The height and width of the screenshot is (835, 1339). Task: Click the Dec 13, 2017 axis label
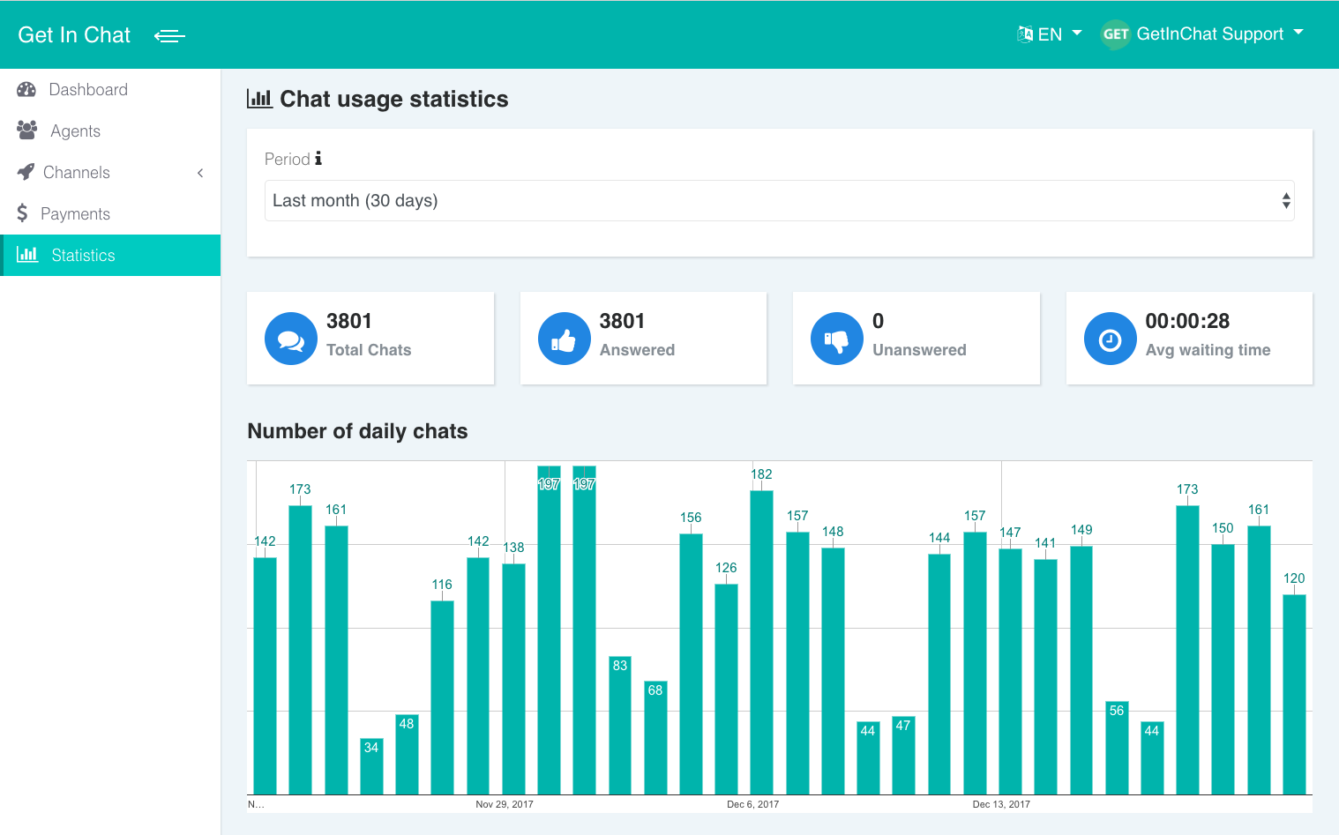coord(1001,804)
